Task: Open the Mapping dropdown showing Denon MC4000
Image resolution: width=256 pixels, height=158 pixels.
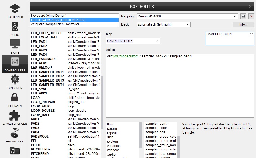Action: tap(187, 16)
